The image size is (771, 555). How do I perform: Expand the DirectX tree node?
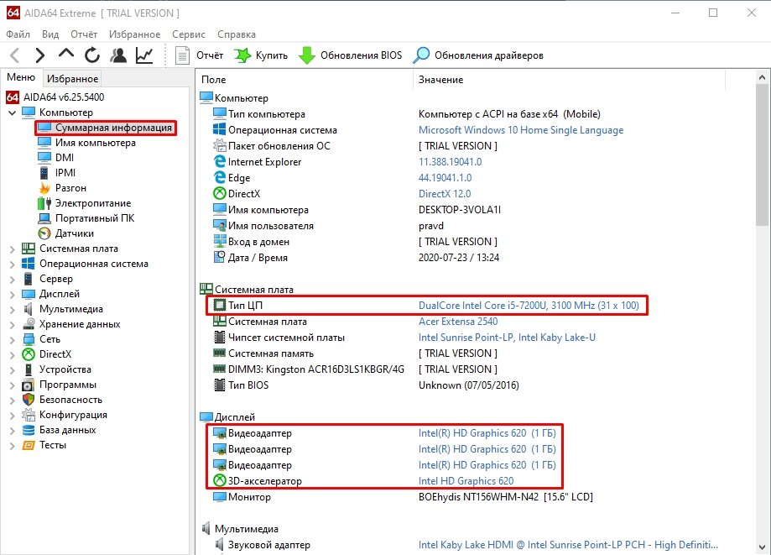pos(13,355)
